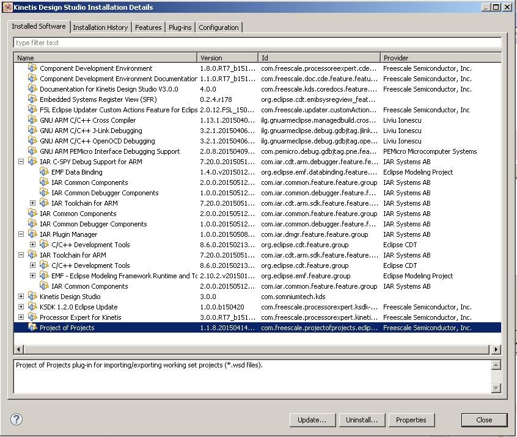This screenshot has height=437, width=517.
Task: Click the Component Development Environment feature icon
Action: click(32, 68)
